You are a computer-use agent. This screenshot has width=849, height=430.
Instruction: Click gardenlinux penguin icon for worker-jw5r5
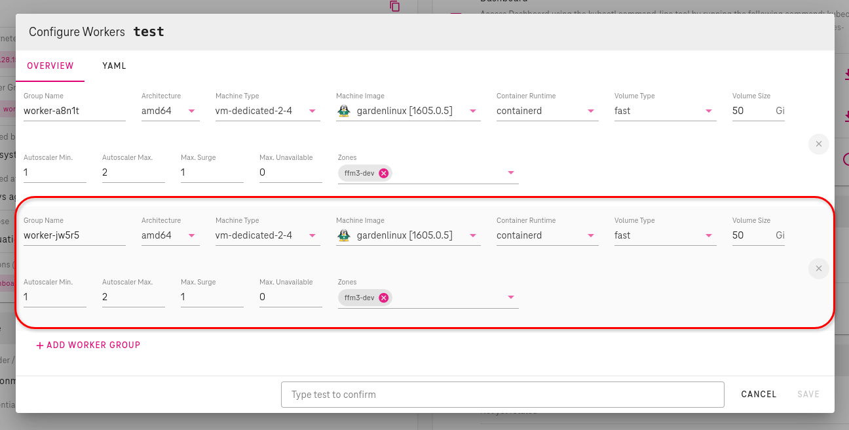point(344,236)
